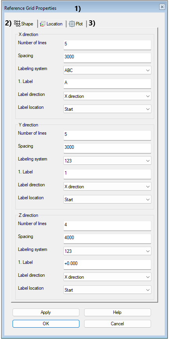Click the Shape tab grid icon

pyautogui.click(x=17, y=23)
